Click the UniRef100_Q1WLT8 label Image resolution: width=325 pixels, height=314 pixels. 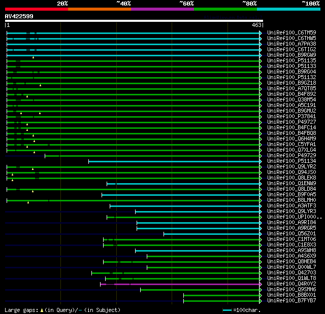pos(291,278)
